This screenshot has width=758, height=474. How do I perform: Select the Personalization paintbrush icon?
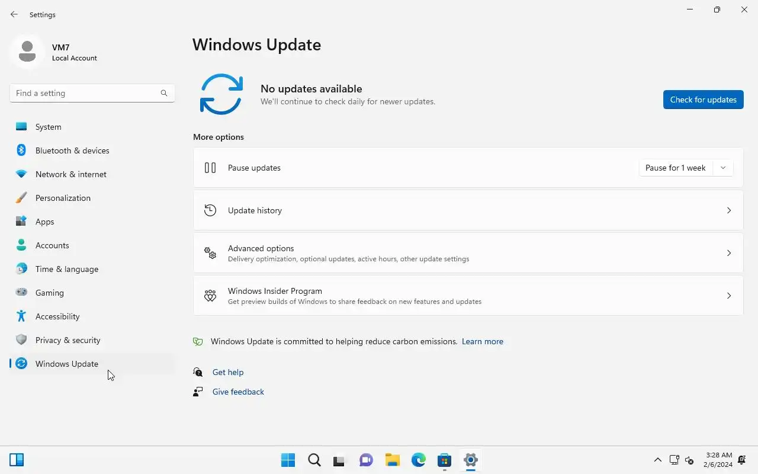coord(21,198)
